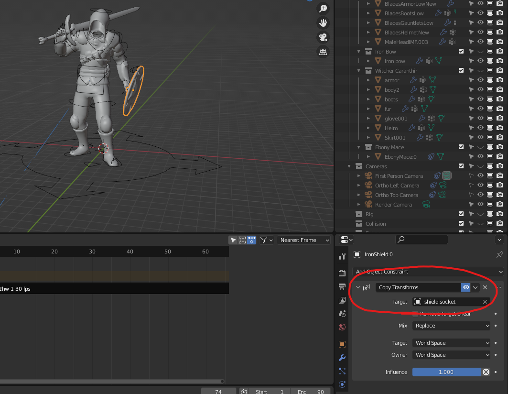Click the drag handle dots on Copy Transforms panel
Viewport: 508px width, 394px height.
click(499, 287)
